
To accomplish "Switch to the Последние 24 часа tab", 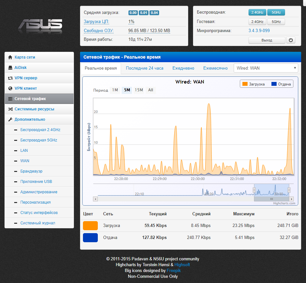I will click(145, 68).
